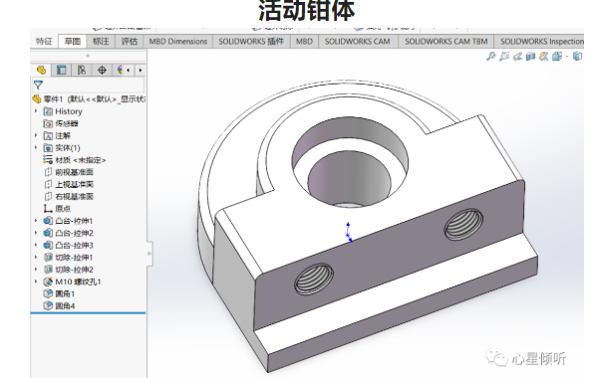Open the FeatureManager design tree tab
593x378 pixels.
(41, 70)
